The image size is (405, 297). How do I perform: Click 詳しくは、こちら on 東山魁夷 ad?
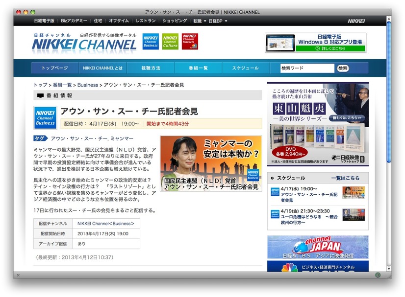[x=347, y=118]
